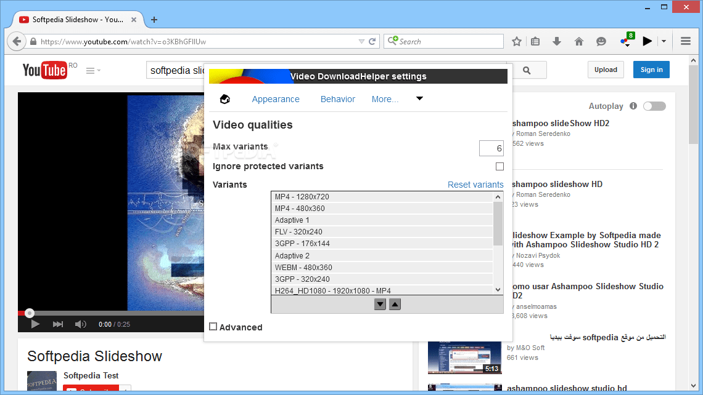Expand the More... settings menu arrow
The image size is (703, 395).
click(419, 98)
